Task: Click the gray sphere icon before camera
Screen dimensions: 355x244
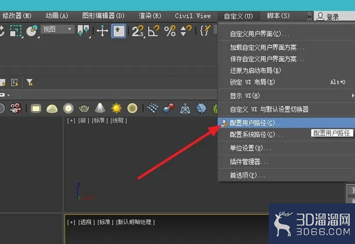Action: tap(2, 108)
